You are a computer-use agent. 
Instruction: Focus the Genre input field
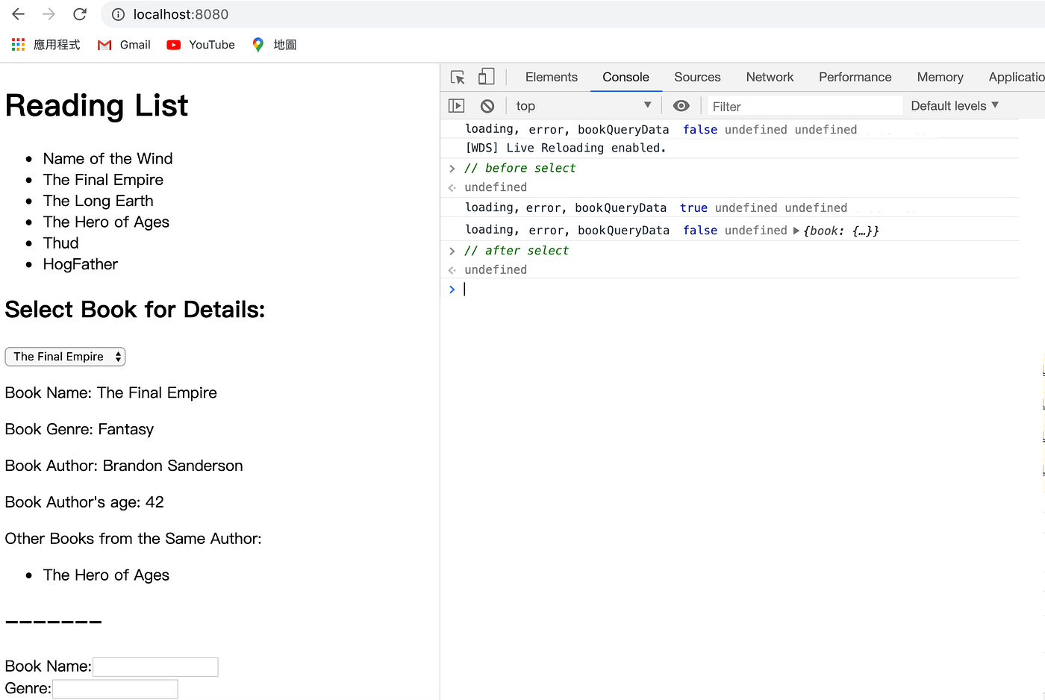click(115, 690)
